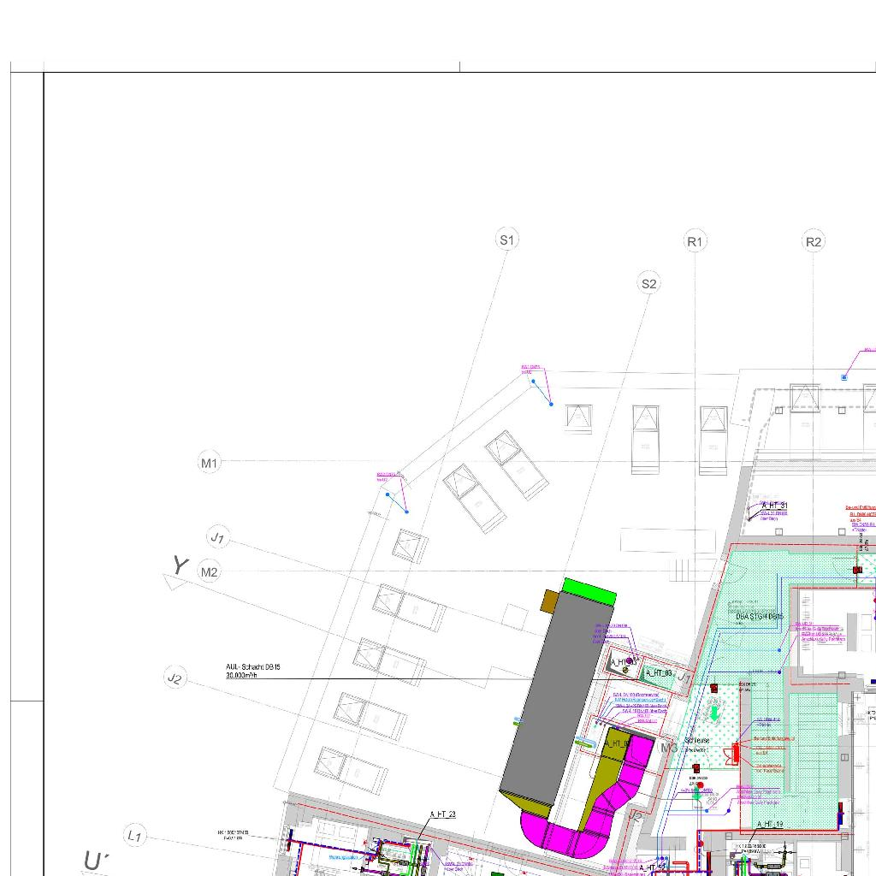Click the gray M3 axis label
Image resolution: width=876 pixels, height=876 pixels.
click(x=669, y=748)
